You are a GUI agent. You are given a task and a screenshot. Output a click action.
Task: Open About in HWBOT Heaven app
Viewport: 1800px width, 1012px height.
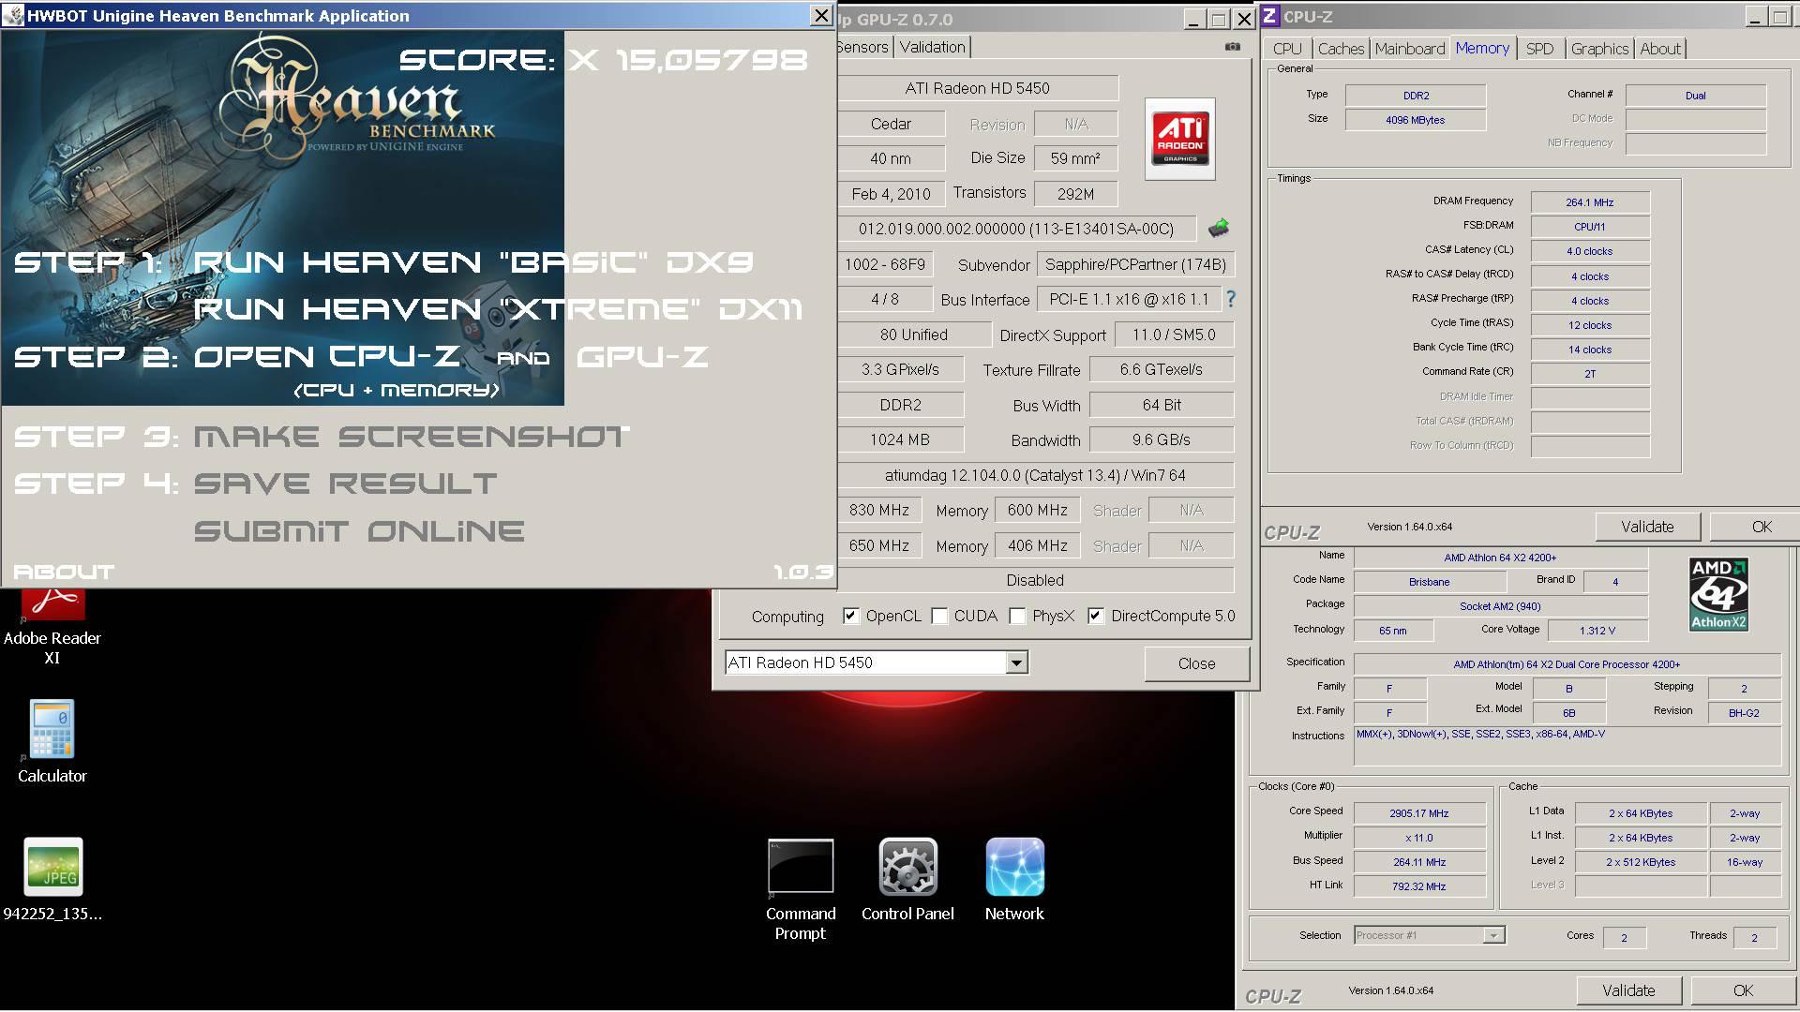[x=64, y=572]
